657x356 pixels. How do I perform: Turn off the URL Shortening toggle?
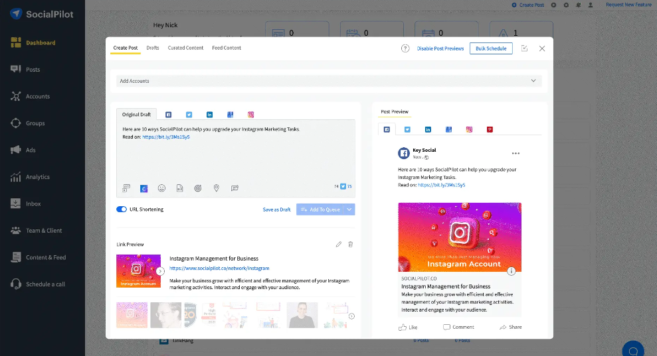(x=122, y=209)
